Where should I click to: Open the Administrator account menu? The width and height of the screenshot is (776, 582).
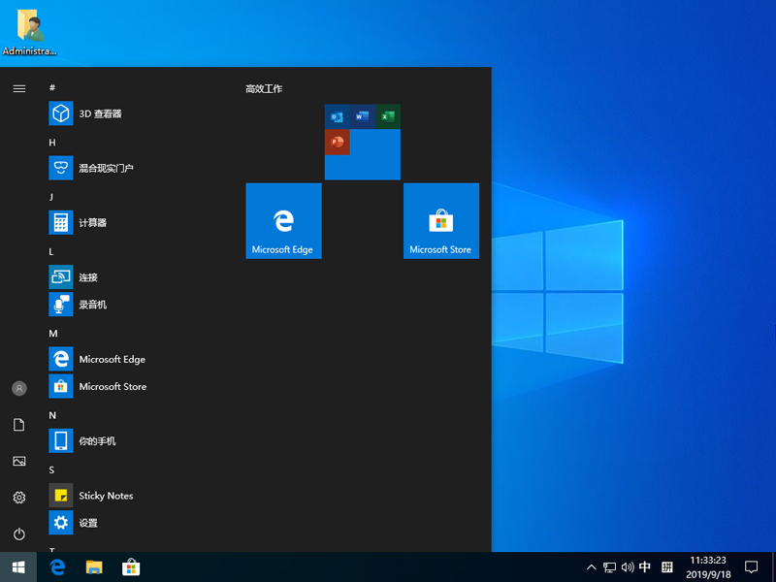[x=18, y=388]
